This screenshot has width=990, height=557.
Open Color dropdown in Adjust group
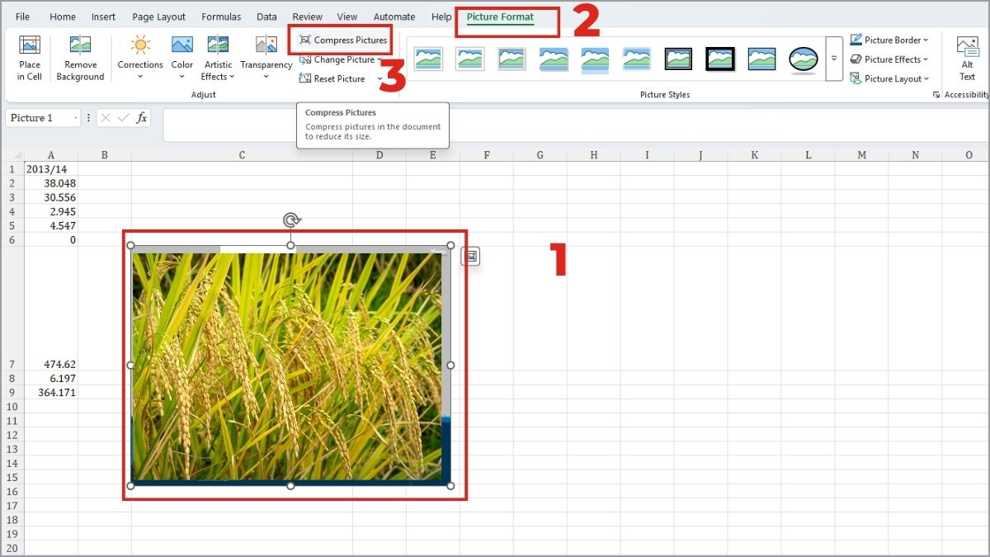(182, 58)
